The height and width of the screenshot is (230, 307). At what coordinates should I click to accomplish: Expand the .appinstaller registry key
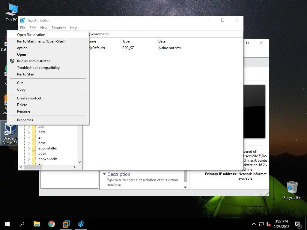pos(29,149)
